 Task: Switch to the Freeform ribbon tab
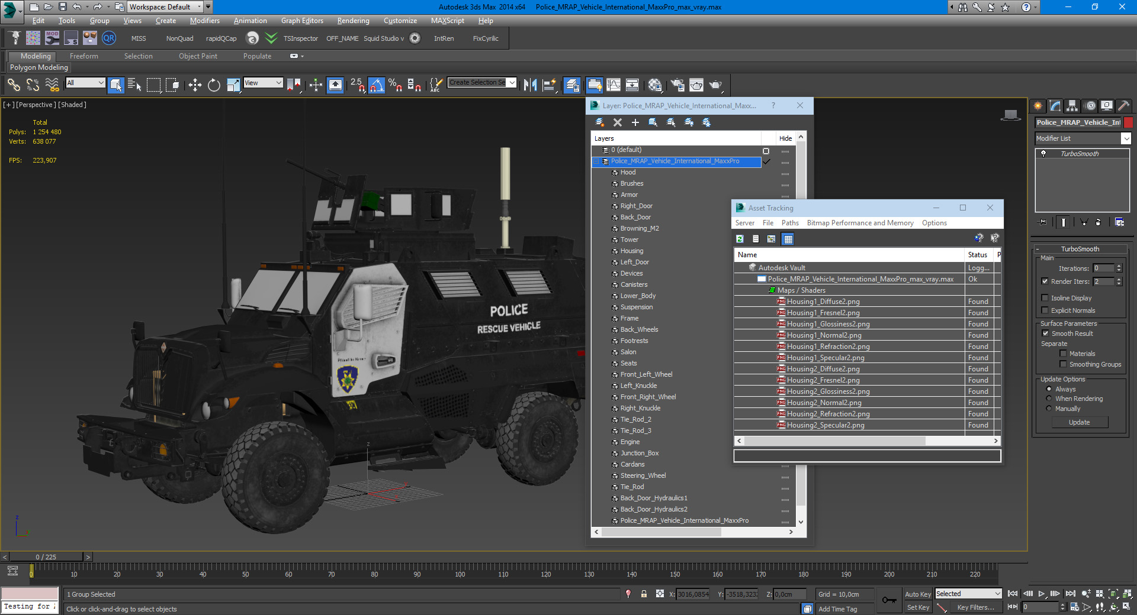[84, 56]
